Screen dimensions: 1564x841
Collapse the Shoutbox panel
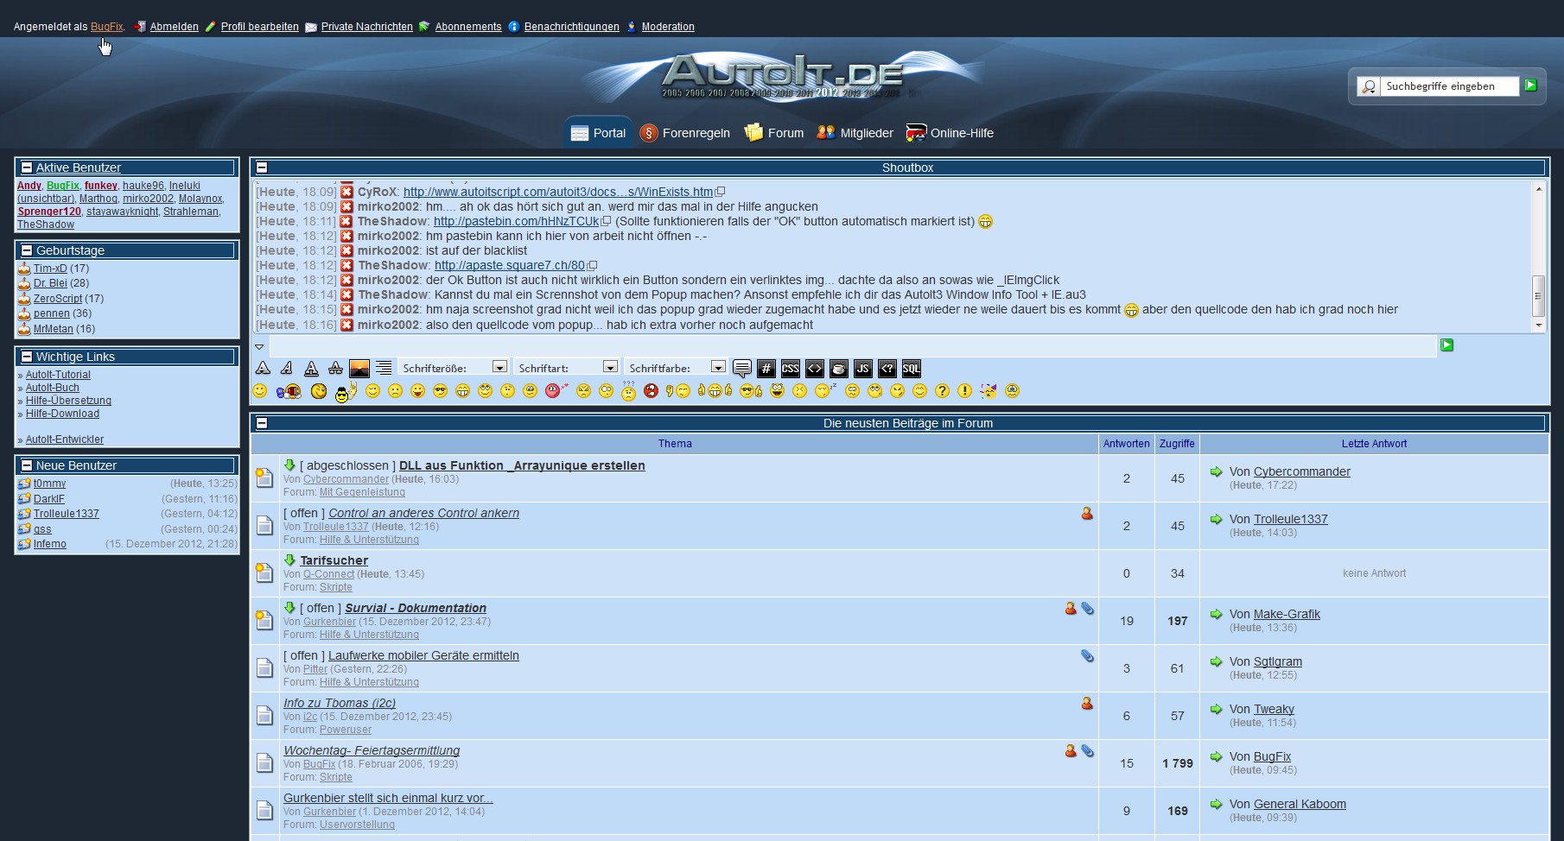tap(262, 168)
